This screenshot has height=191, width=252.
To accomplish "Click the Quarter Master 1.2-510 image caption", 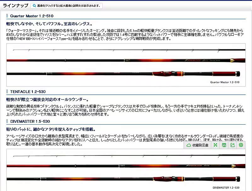I will [x=225, y=82].
